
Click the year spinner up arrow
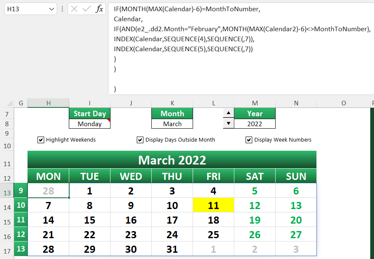228,112
